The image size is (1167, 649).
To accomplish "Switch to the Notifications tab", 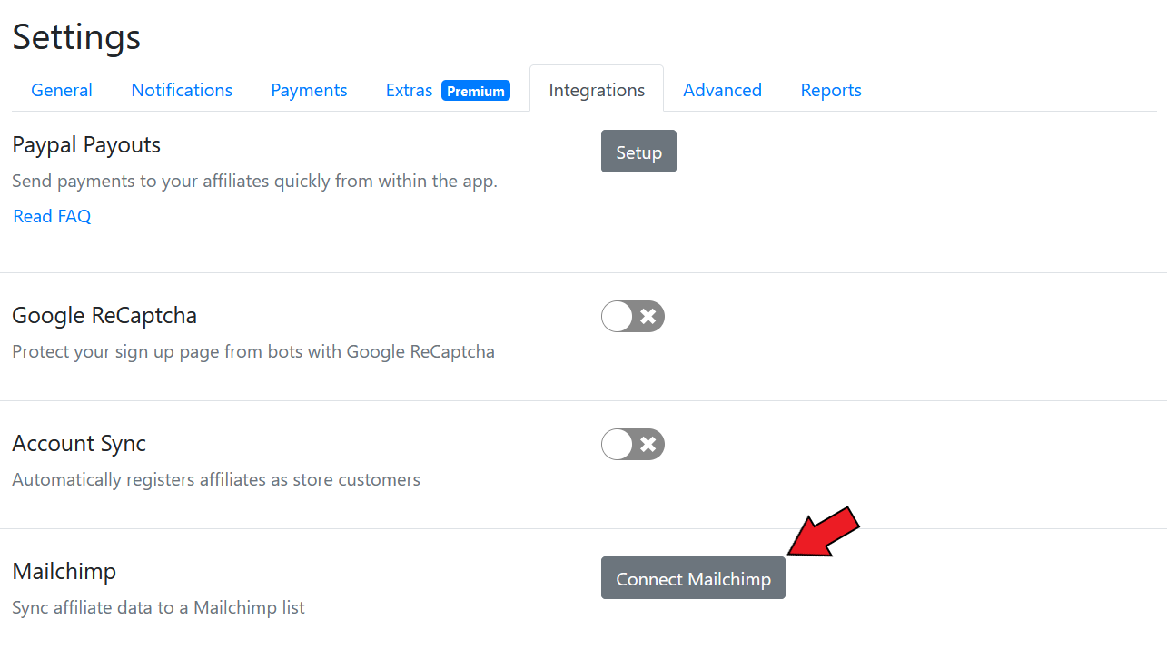I will coord(182,90).
